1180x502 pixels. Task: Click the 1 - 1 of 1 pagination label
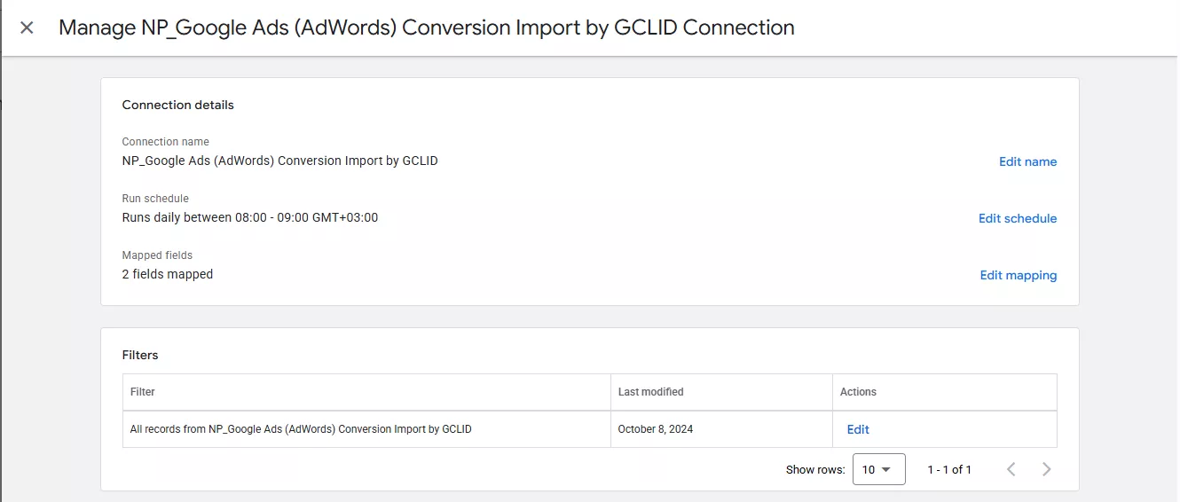(949, 469)
